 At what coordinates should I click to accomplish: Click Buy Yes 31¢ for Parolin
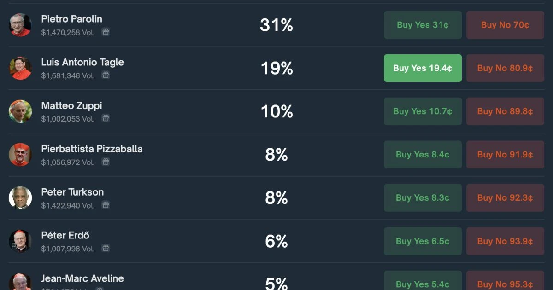pos(423,25)
